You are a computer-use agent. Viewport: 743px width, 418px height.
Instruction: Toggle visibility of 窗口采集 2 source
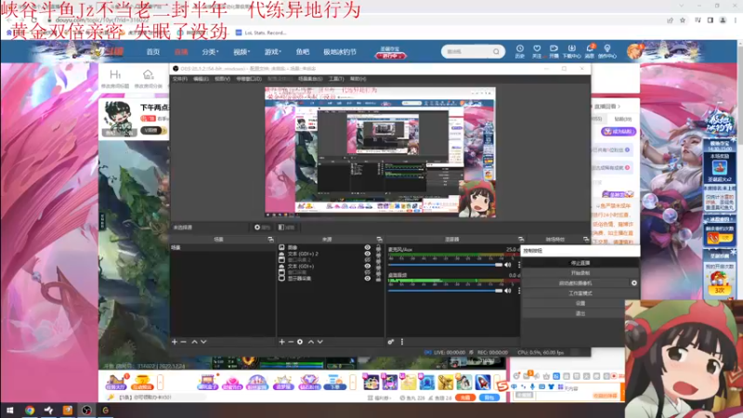[x=367, y=260]
